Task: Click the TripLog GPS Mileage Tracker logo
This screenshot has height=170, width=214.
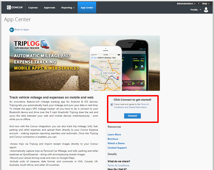Action: coord(31,44)
